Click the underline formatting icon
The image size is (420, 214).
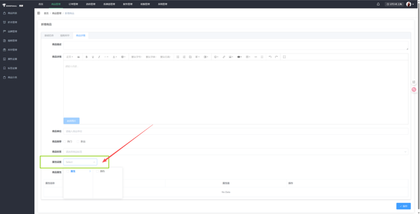pos(93,57)
